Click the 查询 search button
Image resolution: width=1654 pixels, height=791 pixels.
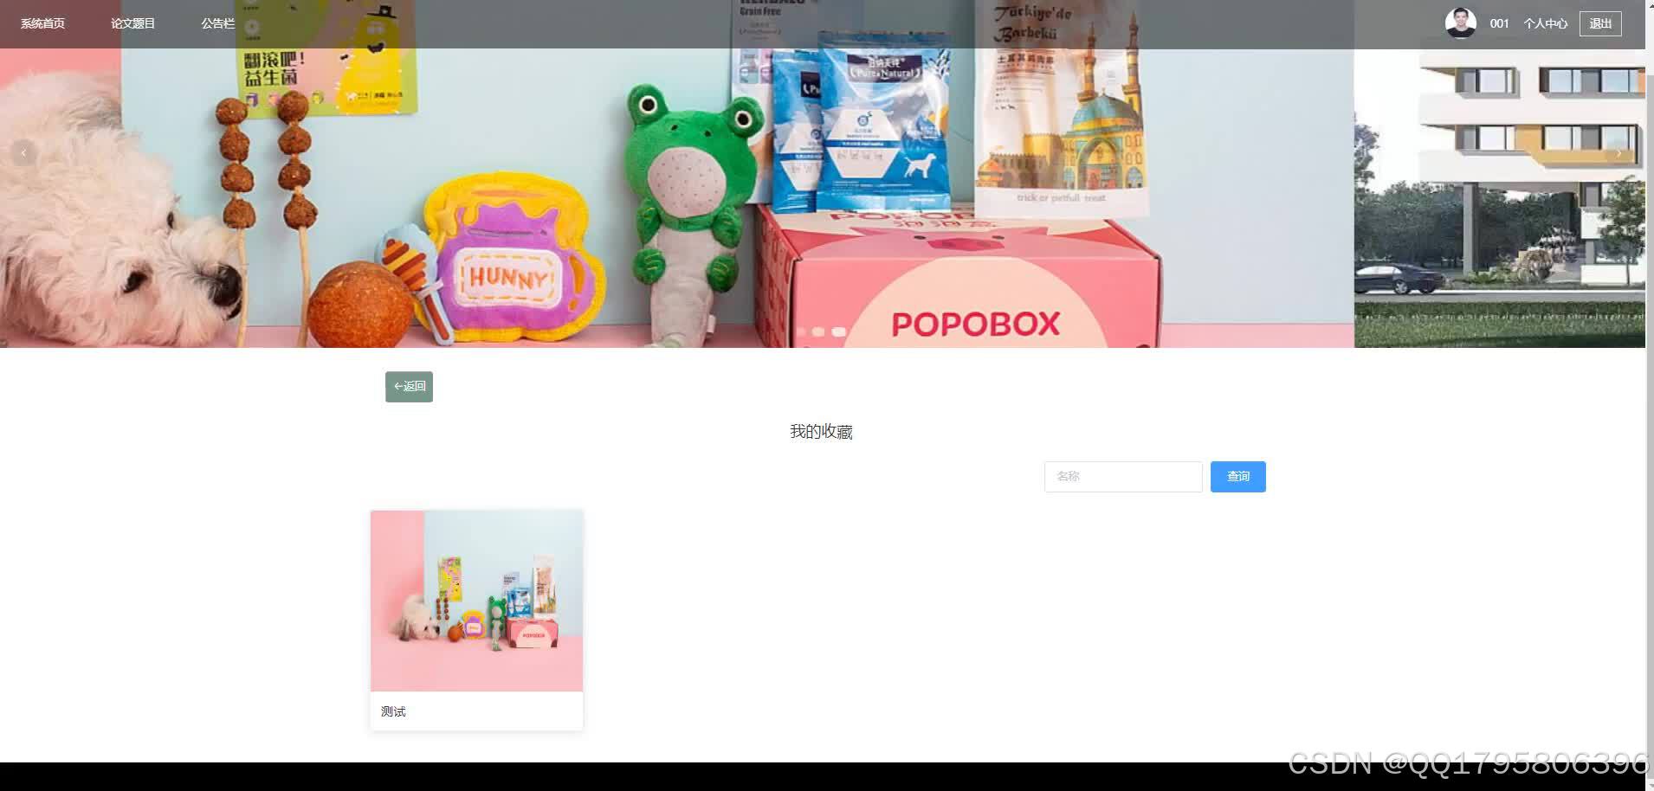pos(1237,477)
